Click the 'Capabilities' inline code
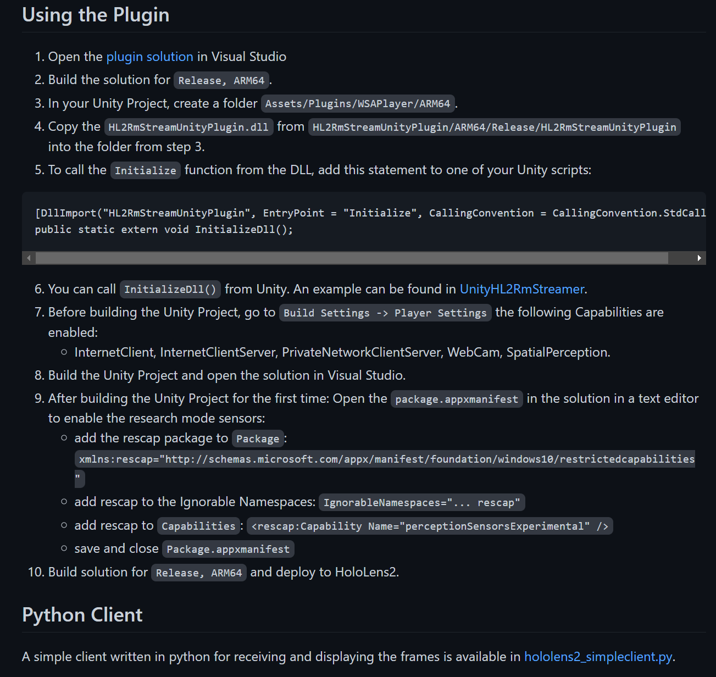This screenshot has width=716, height=677. pos(198,526)
